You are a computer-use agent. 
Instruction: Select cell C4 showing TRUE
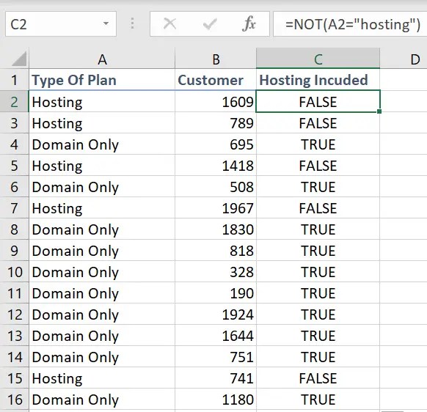point(318,144)
